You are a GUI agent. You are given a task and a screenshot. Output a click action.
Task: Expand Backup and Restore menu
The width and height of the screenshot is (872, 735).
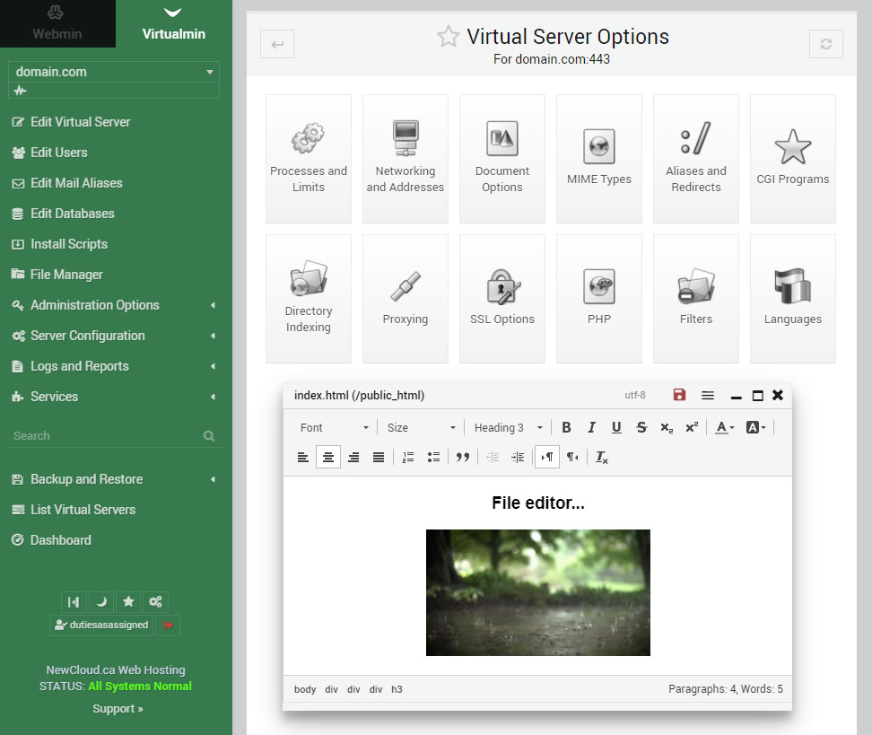[115, 479]
